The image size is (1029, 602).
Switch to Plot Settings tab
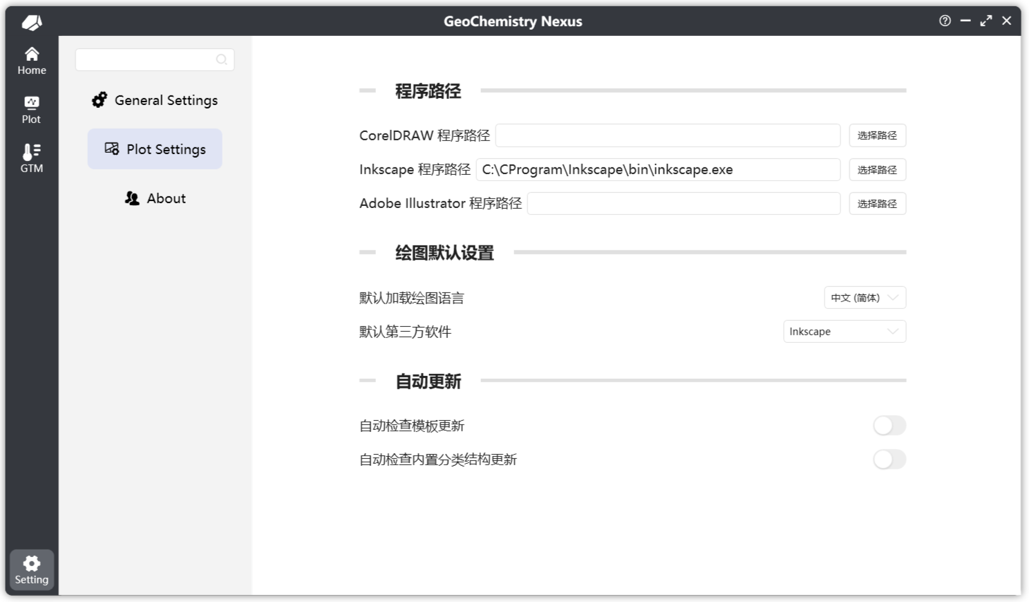click(155, 149)
